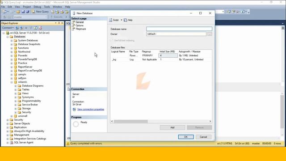The height and width of the screenshot is (161, 286).
Task: Click the Help icon in New Database dialog
Action: (126, 20)
